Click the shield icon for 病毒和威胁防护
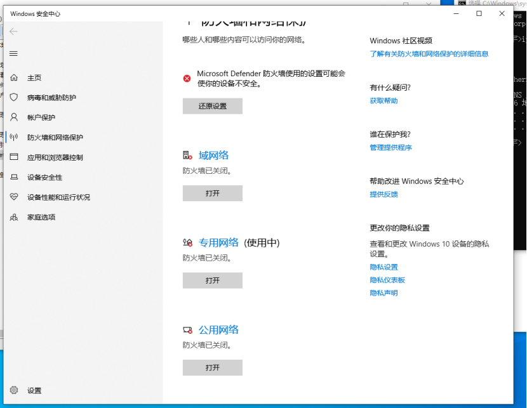527x408 pixels. (14, 97)
